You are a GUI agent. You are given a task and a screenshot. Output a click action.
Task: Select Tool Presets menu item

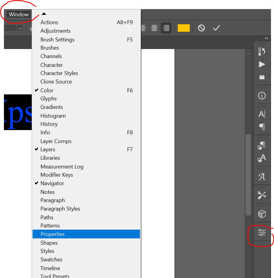(86, 275)
